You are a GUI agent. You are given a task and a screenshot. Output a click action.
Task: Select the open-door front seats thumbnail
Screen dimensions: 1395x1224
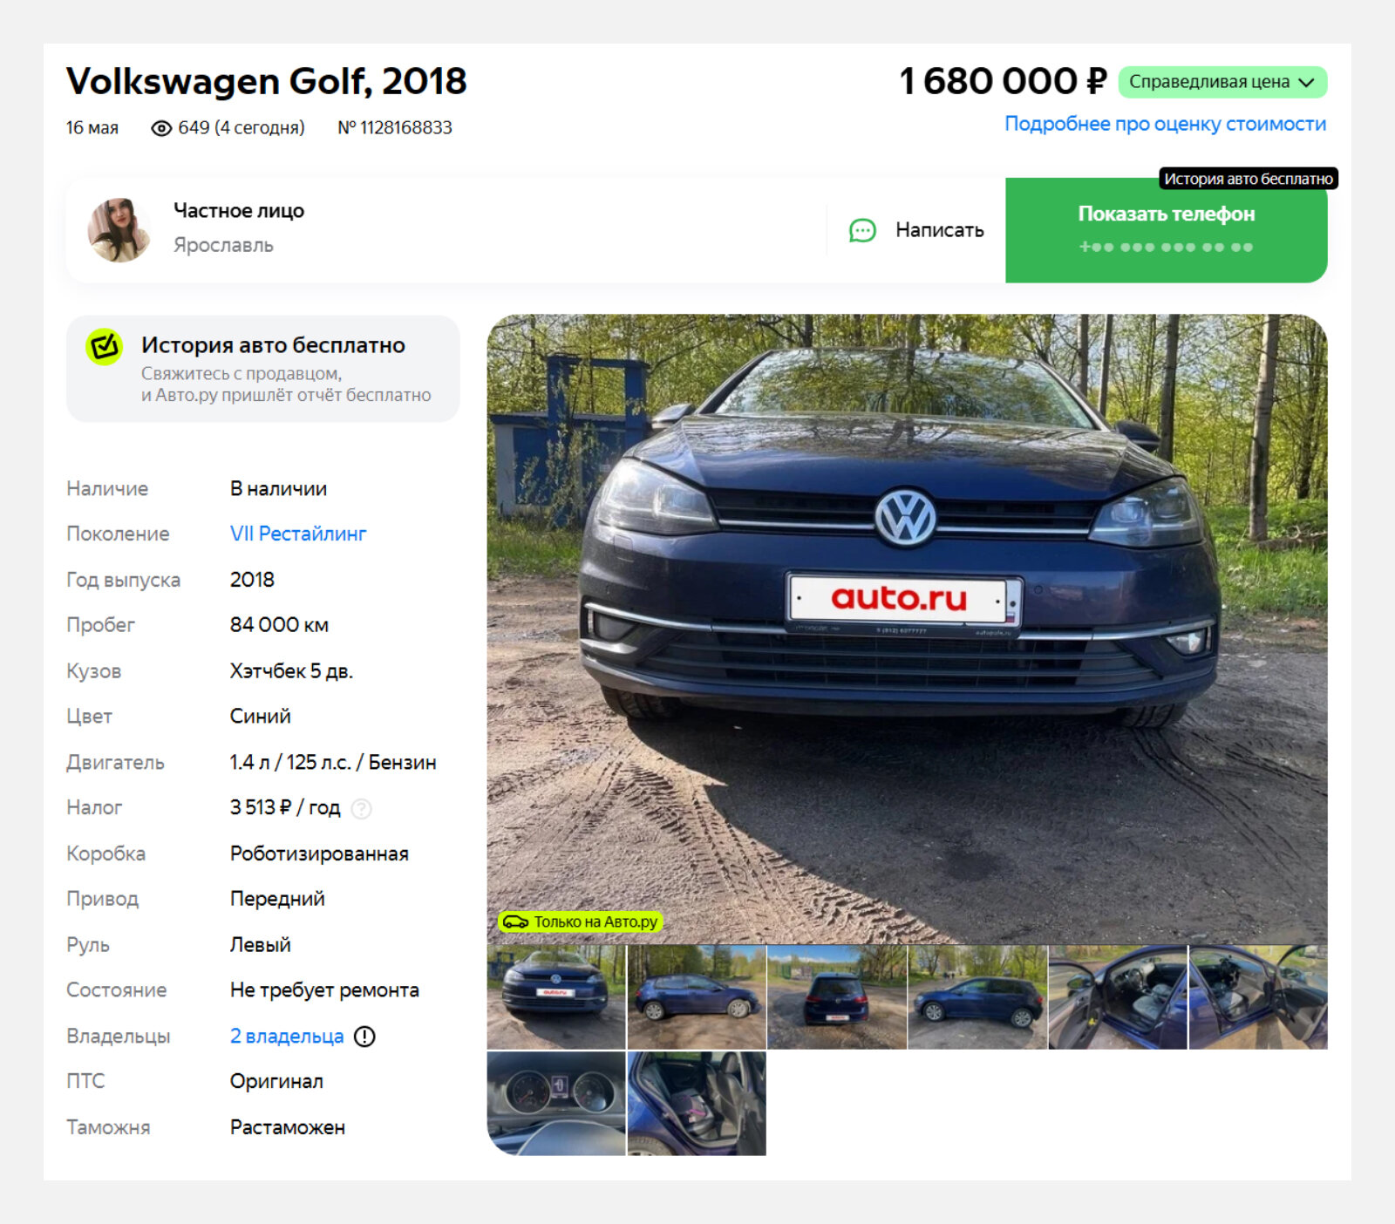(1118, 997)
